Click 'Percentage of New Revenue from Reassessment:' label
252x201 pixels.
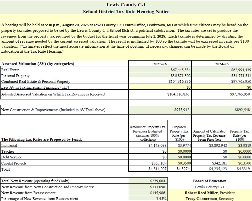40,199
